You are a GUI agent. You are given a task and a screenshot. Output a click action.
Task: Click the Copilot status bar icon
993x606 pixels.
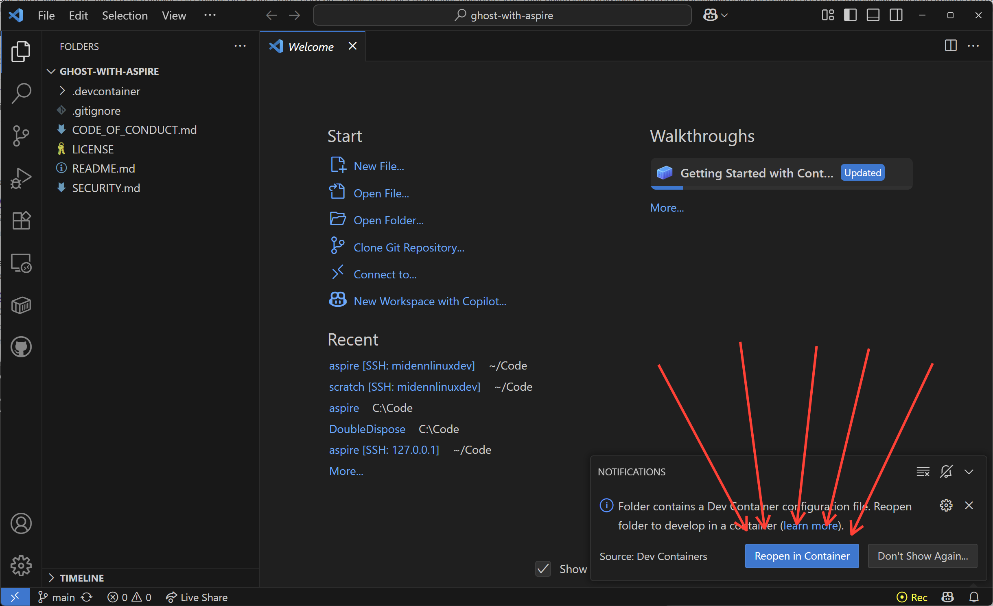point(947,597)
